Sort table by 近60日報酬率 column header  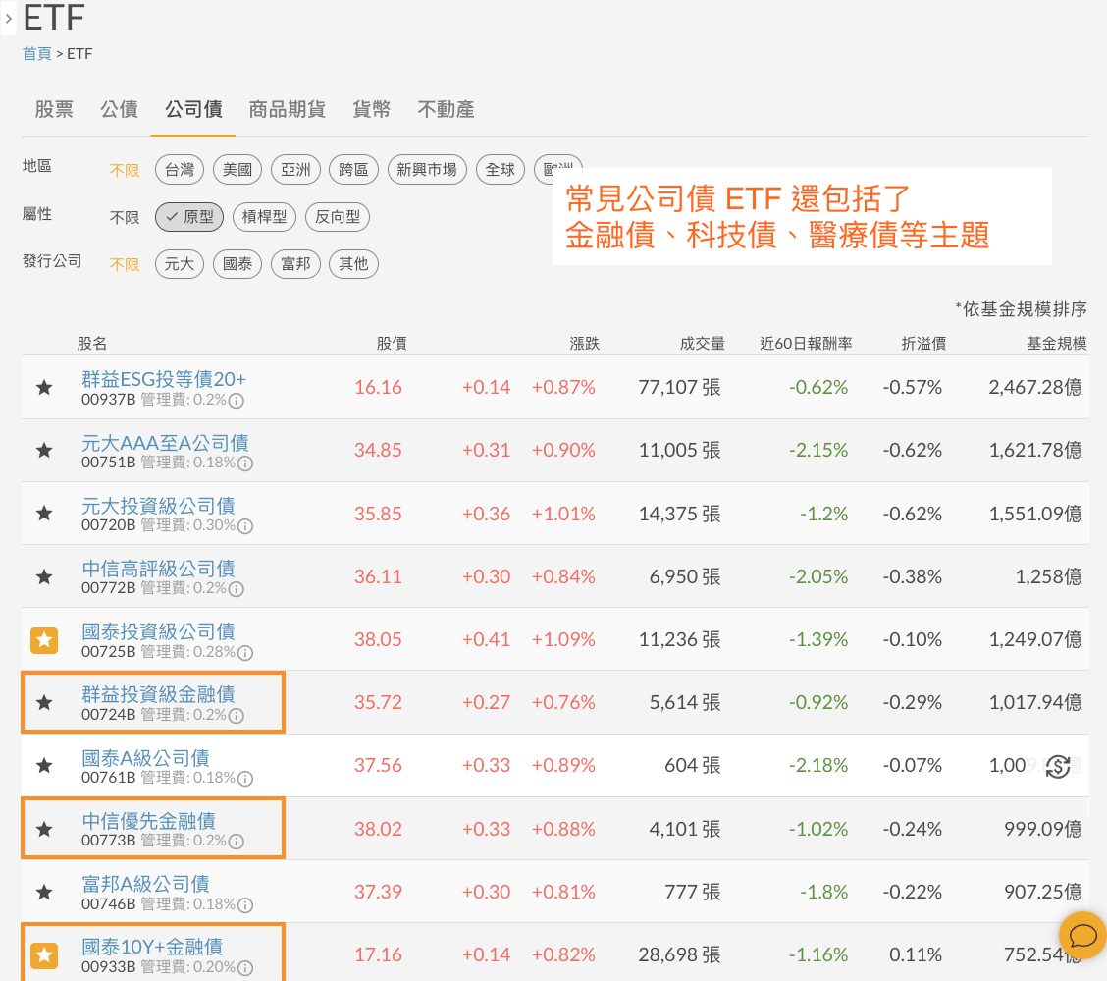tap(806, 343)
